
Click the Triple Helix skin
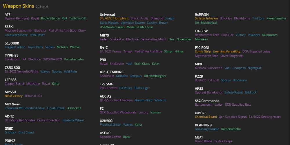[35, 47]
